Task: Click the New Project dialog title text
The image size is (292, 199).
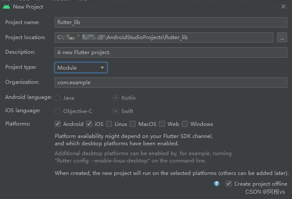Action: click(28, 7)
